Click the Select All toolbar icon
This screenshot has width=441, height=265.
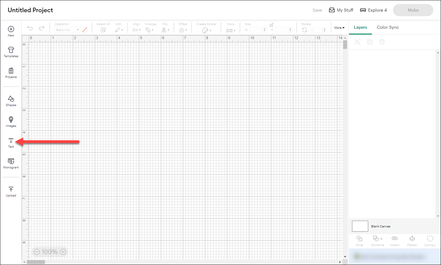click(103, 30)
